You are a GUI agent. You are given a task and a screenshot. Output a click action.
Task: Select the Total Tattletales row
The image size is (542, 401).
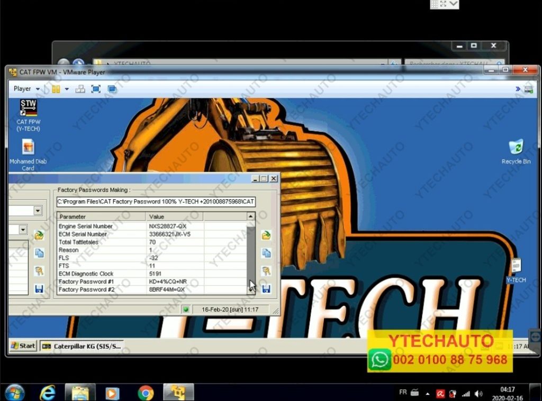pos(152,243)
